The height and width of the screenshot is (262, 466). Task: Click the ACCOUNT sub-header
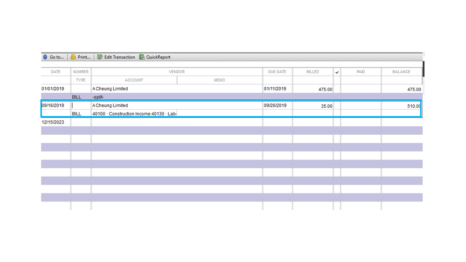134,80
